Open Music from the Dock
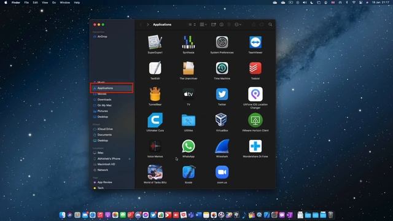Viewport: 393px width, 221px height. [100, 215]
